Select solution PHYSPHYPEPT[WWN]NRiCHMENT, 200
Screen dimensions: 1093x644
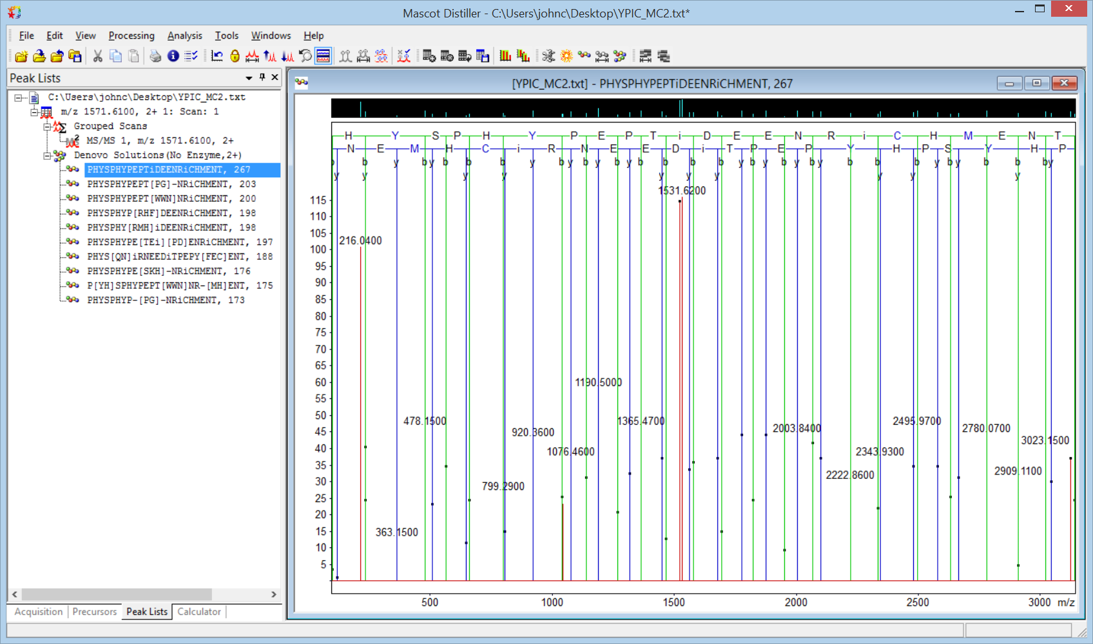coord(171,199)
